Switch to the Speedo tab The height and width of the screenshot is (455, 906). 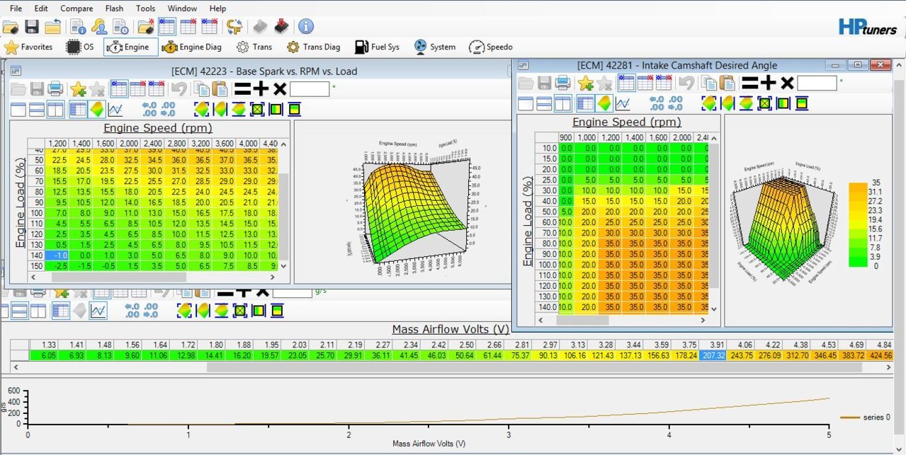(x=490, y=47)
